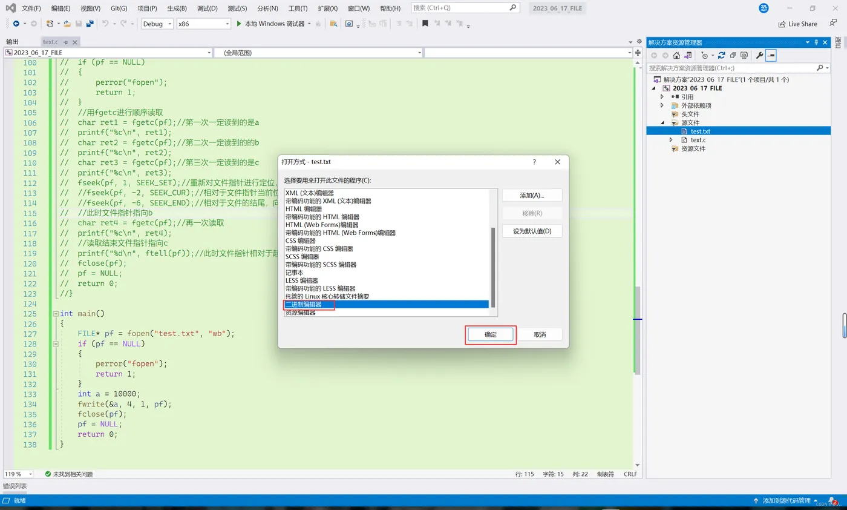Open the Solution Explorer window options dropdown arrow

click(807, 42)
